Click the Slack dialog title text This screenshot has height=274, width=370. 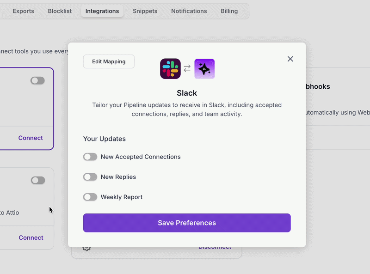click(x=187, y=93)
